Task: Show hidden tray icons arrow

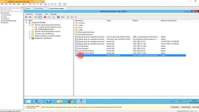Action: pos(172,101)
